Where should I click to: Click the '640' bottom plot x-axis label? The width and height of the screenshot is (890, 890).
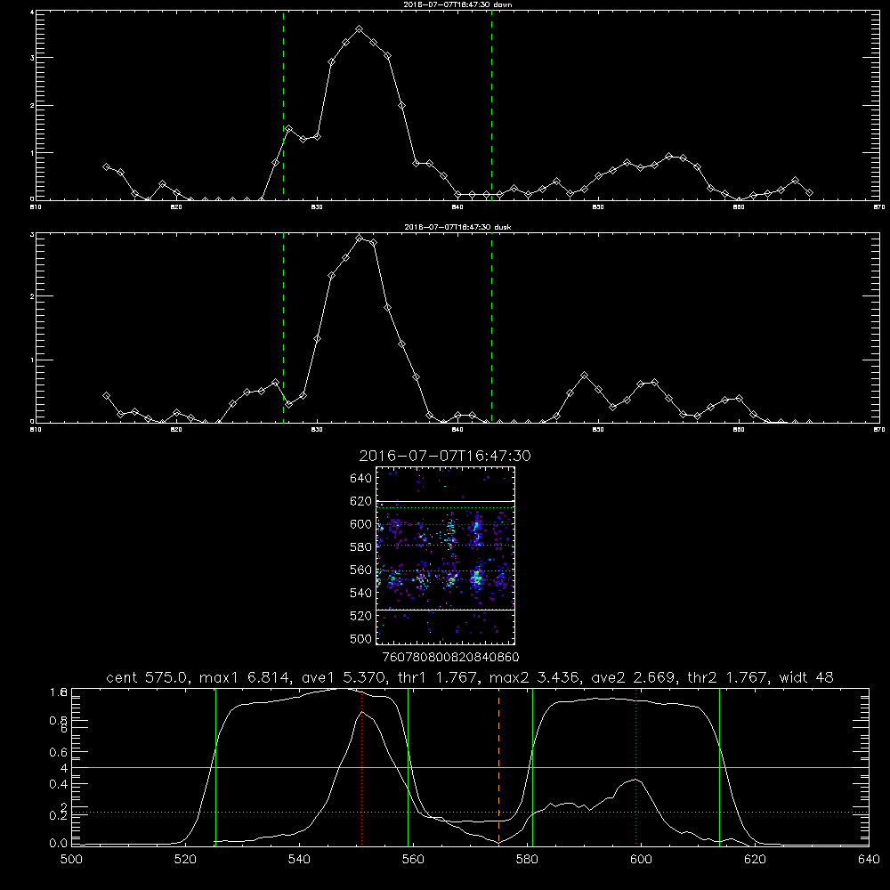tap(869, 860)
